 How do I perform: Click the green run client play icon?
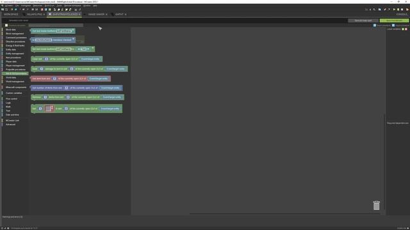pos(395,10)
